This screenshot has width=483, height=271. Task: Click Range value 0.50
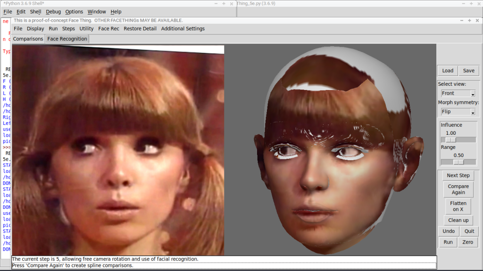coord(458,155)
